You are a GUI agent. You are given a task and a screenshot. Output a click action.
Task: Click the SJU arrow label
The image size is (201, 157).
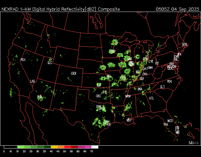point(193,143)
